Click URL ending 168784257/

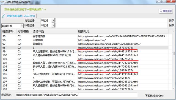click(x=106, y=70)
